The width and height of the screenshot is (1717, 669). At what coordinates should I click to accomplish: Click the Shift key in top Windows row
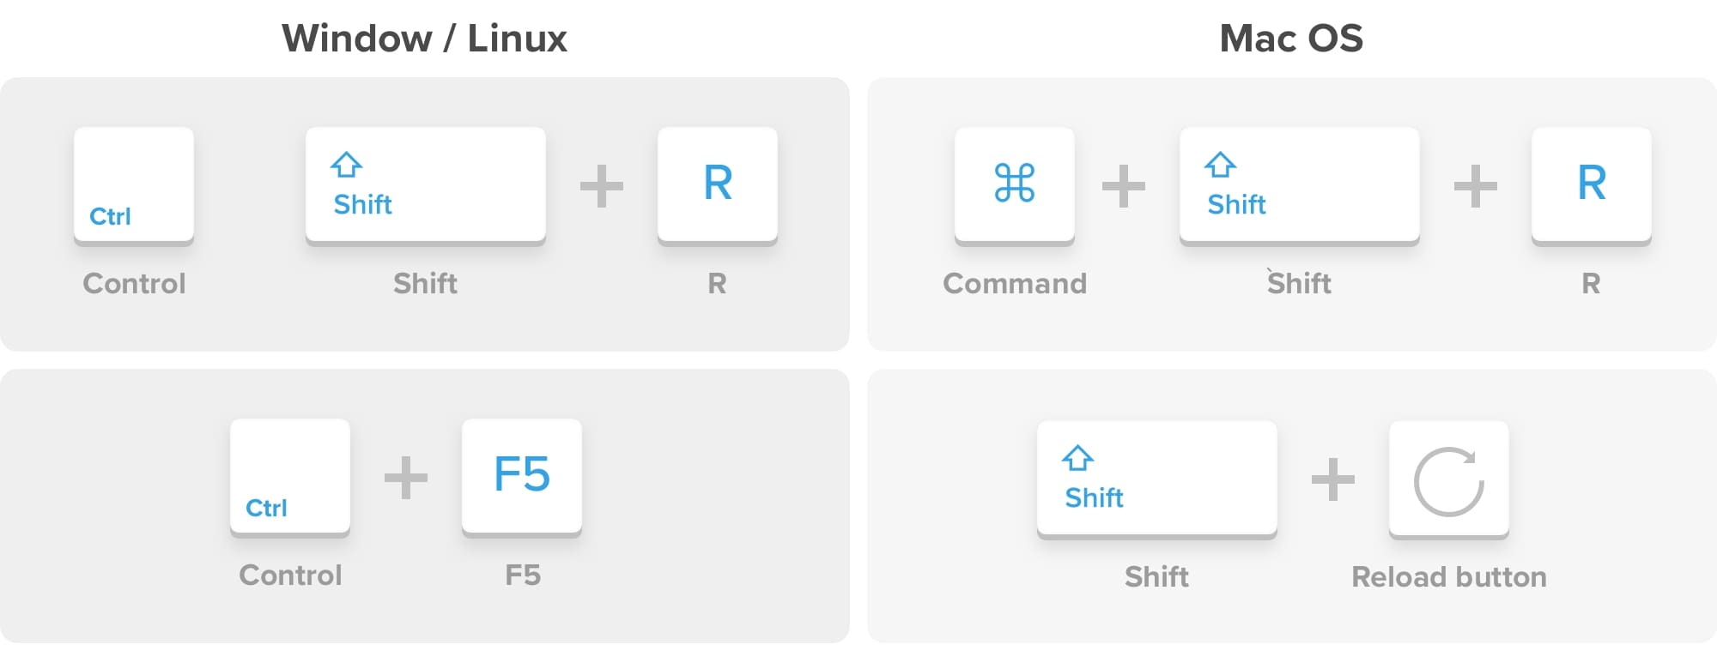[x=425, y=184]
